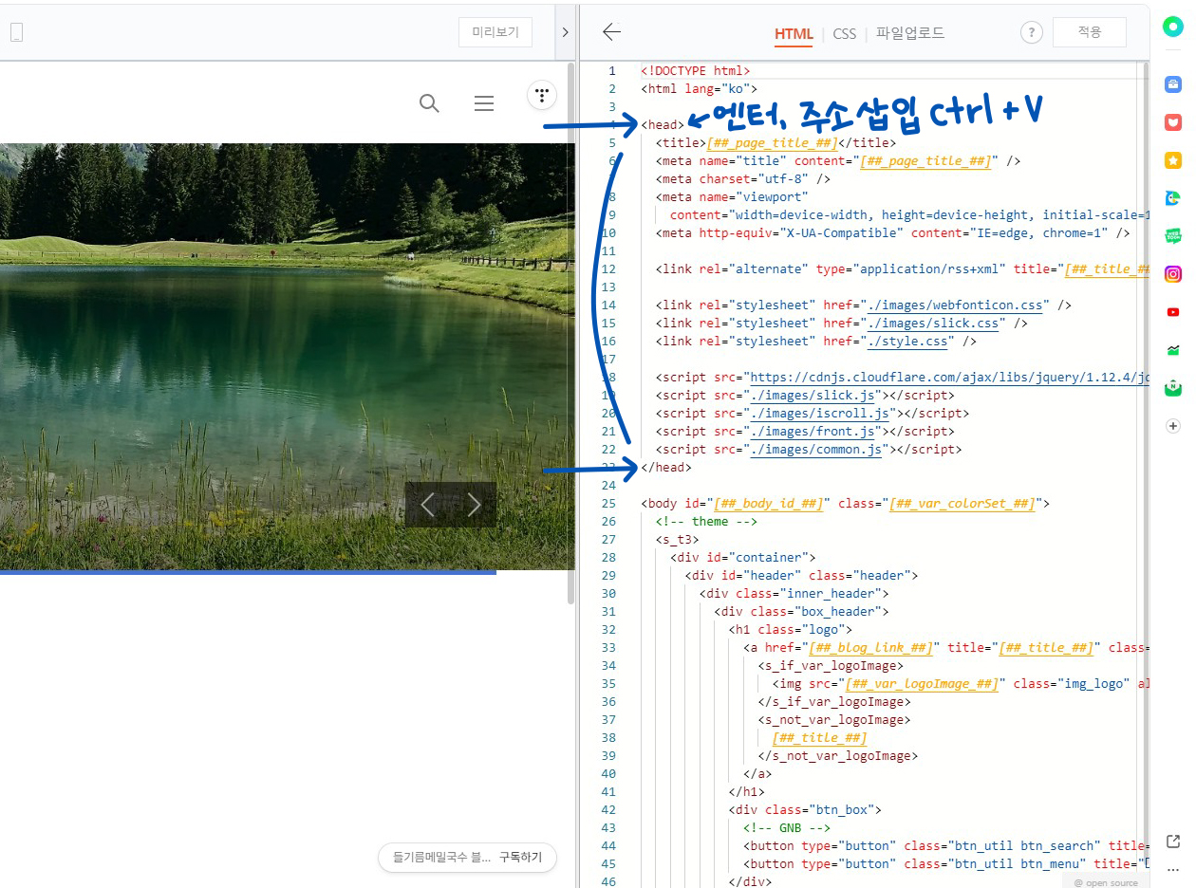
Task: Click the Tistory round dots button
Action: click(x=542, y=95)
